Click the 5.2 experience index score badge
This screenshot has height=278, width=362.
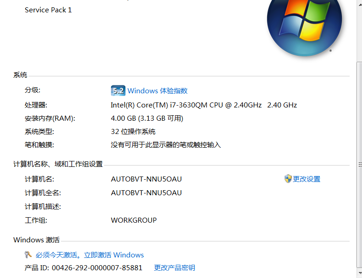point(118,91)
